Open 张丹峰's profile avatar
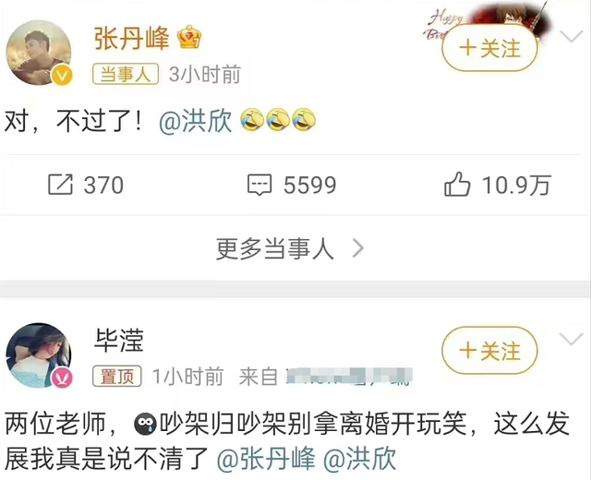591x480 pixels. point(39,52)
